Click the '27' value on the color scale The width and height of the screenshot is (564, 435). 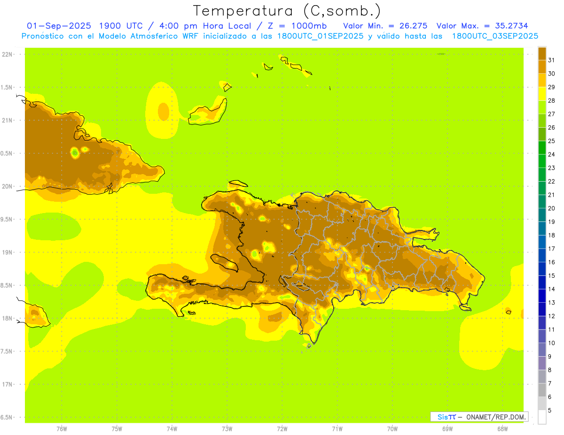click(x=552, y=114)
